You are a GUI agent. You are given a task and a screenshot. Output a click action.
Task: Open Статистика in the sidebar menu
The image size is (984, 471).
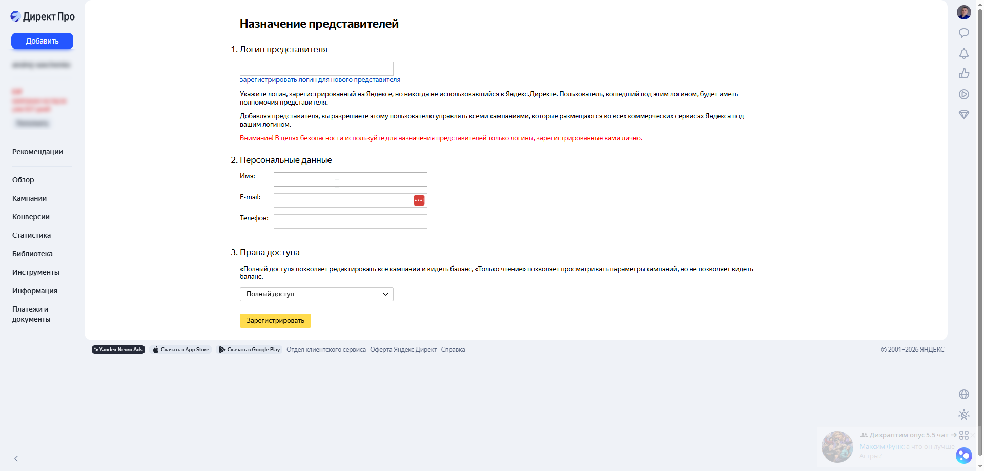coord(31,235)
